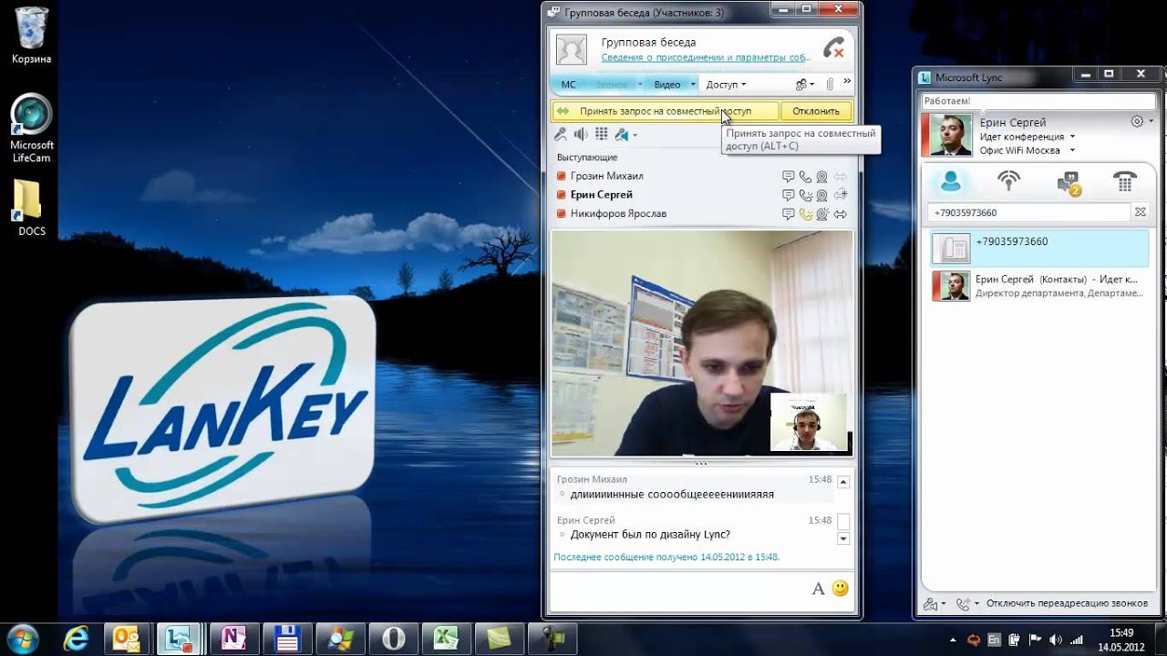Click the search field with +79035973660
The image size is (1167, 656).
1029,212
